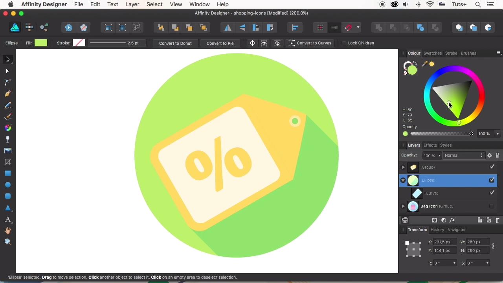Switch to Brushes tab
Viewport: 503px width, 283px height.
click(468, 53)
